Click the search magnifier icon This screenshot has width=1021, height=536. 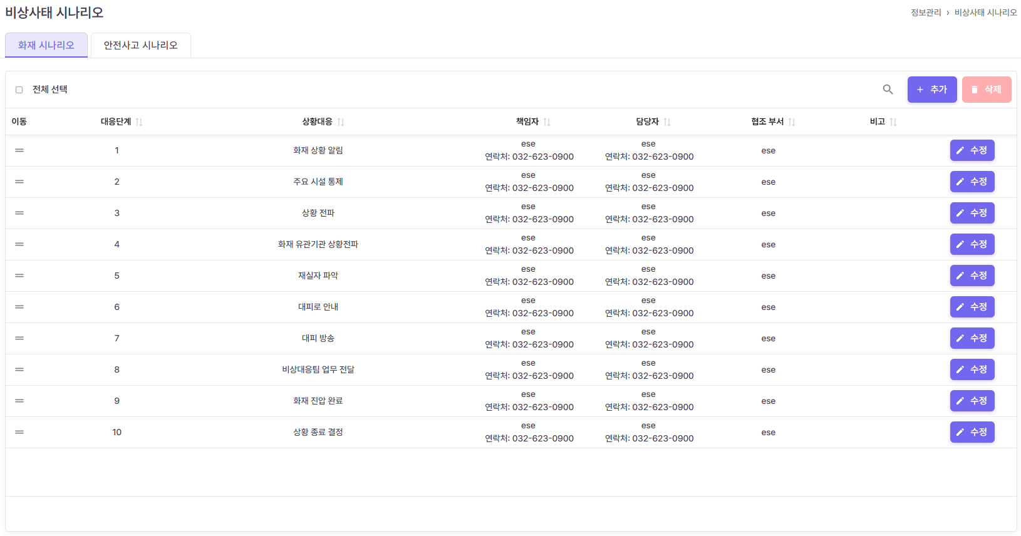point(888,90)
